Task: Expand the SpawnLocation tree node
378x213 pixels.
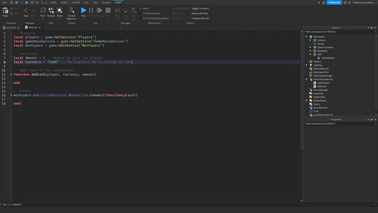Action: coord(310,47)
